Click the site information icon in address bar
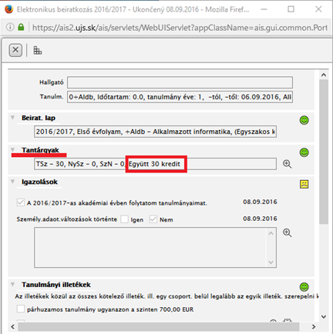This screenshot has height=334, width=333. coord(10,27)
